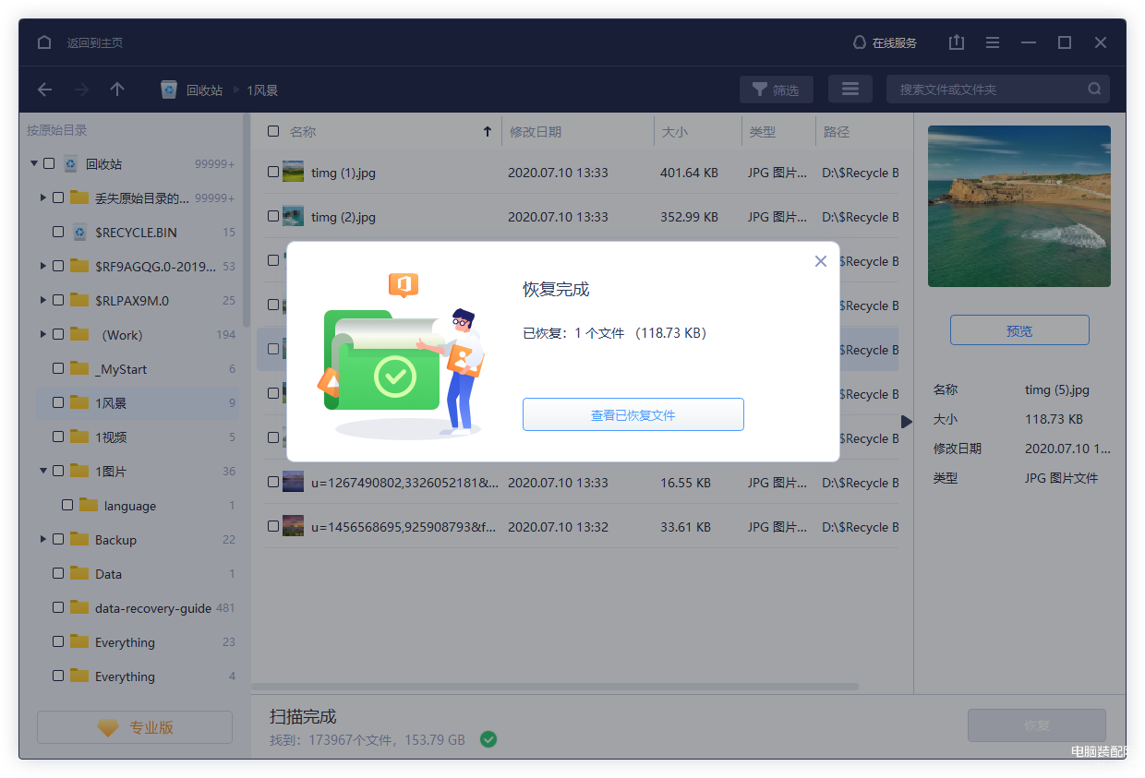Check the $RECYCLE.BIN checkbox
This screenshot has height=778, width=1145.
tap(58, 232)
